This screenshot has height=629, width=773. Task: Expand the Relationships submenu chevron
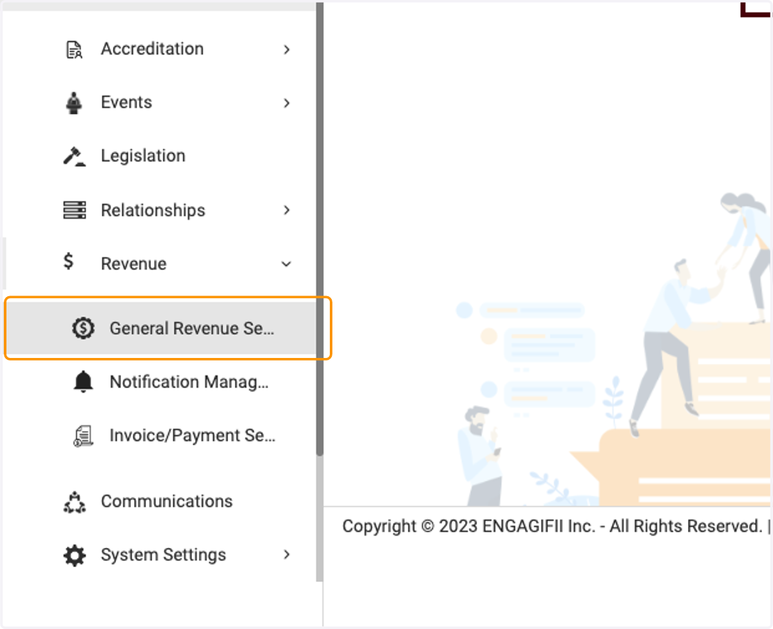(287, 210)
